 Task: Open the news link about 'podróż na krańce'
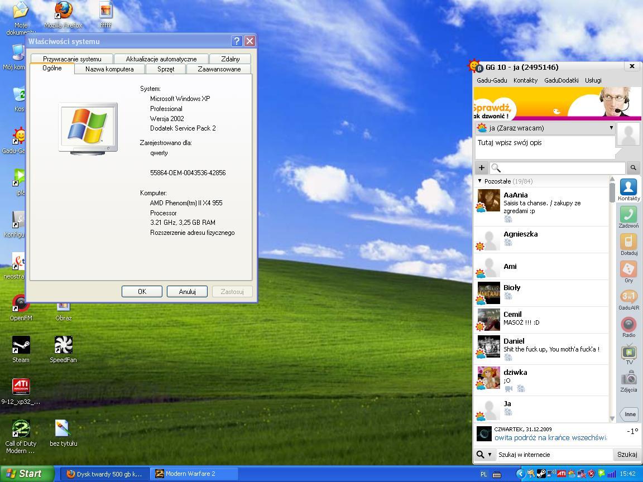coord(550,438)
